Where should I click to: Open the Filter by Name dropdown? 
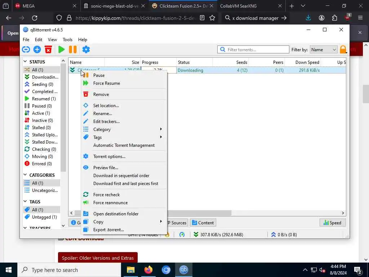(x=324, y=50)
